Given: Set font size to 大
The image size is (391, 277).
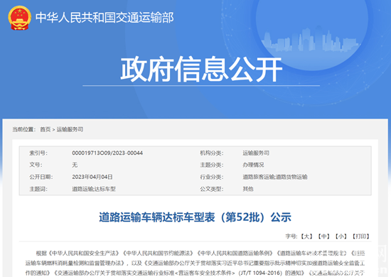Looking at the screenshot, I should (x=306, y=236).
